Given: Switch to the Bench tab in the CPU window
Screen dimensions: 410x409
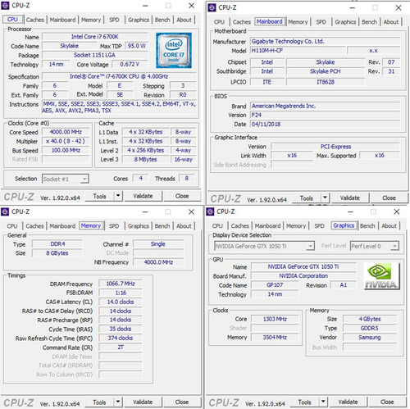Looking at the screenshot, I should coord(162,20).
